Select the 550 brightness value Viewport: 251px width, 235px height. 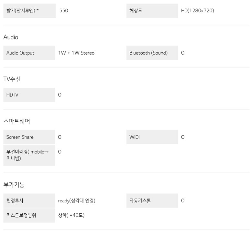[x=64, y=11]
